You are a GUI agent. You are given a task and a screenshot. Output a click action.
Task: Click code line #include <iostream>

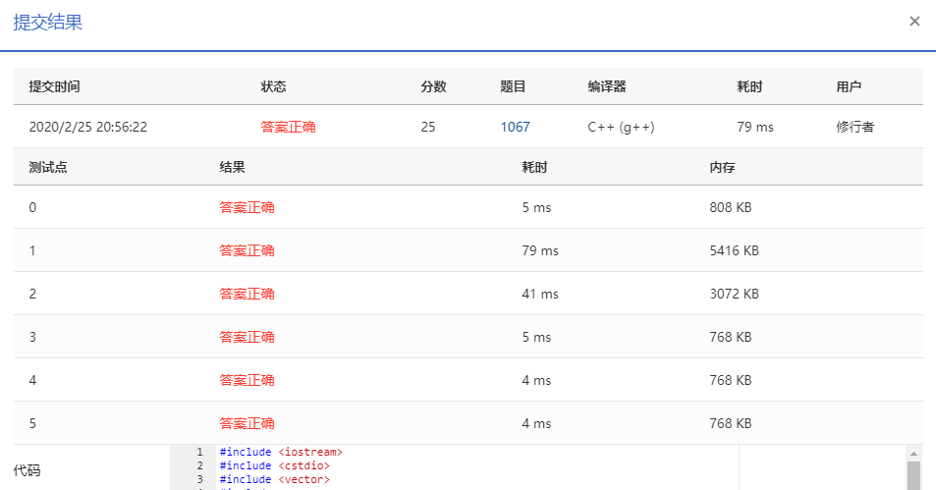pos(281,452)
